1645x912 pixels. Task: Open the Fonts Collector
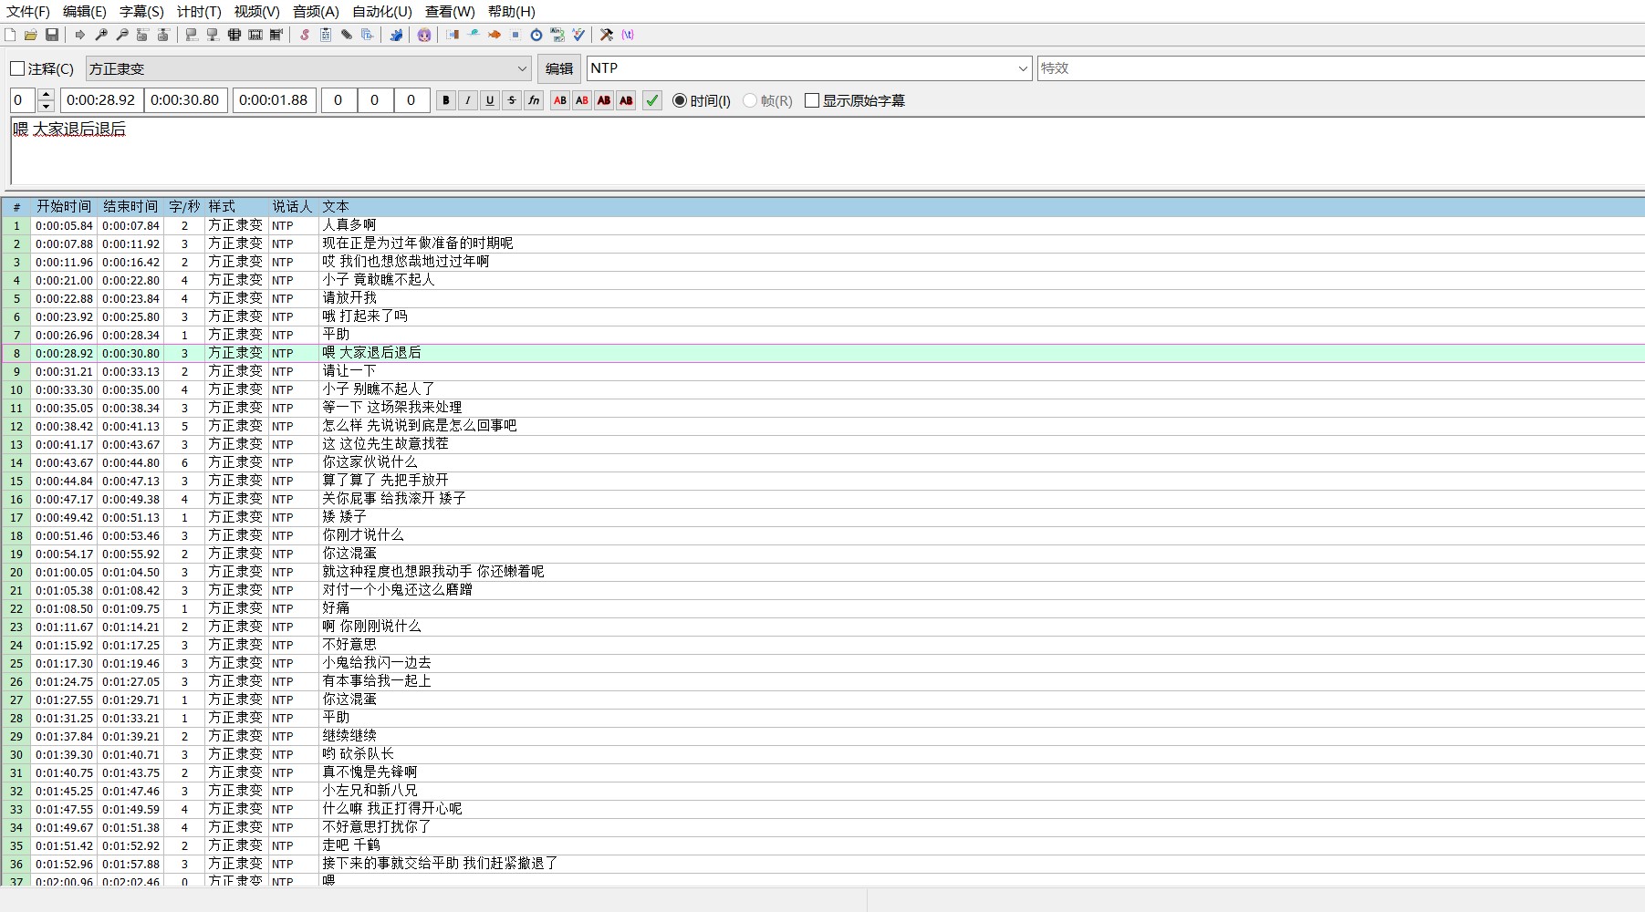(x=368, y=35)
